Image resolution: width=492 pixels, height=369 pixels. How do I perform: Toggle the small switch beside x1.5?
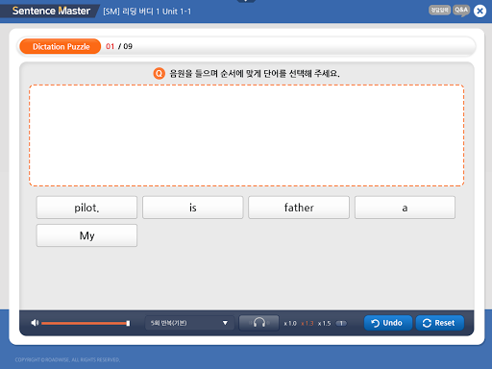(341, 324)
